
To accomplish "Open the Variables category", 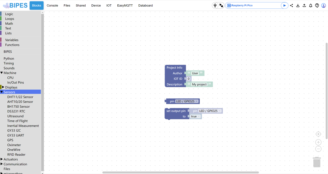I will click(20, 40).
